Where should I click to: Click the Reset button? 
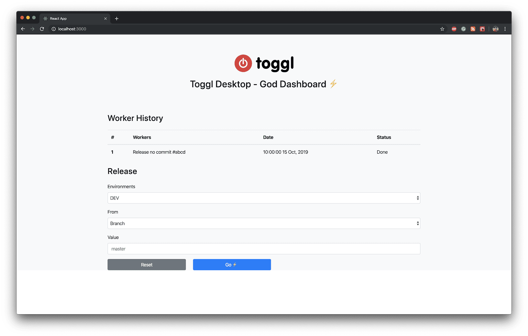pyautogui.click(x=147, y=265)
